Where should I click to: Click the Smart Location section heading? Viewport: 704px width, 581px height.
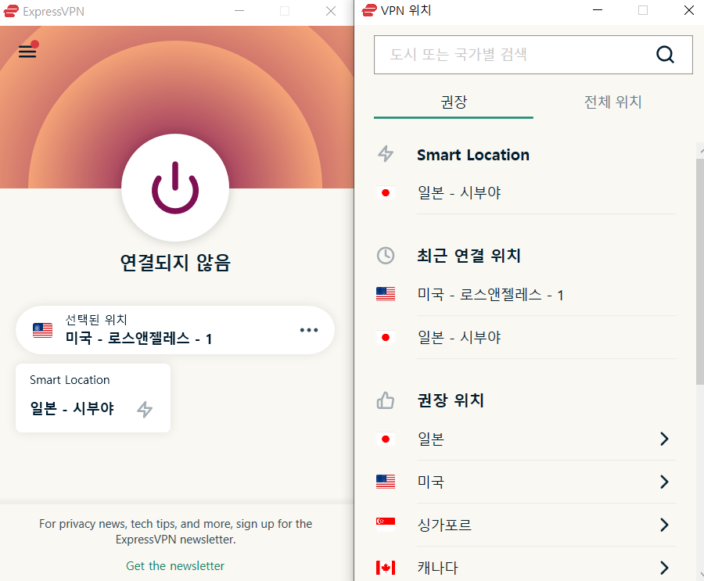coord(473,155)
